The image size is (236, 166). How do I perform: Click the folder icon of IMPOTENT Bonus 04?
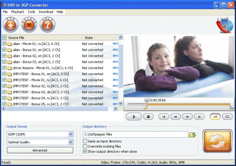10,98
